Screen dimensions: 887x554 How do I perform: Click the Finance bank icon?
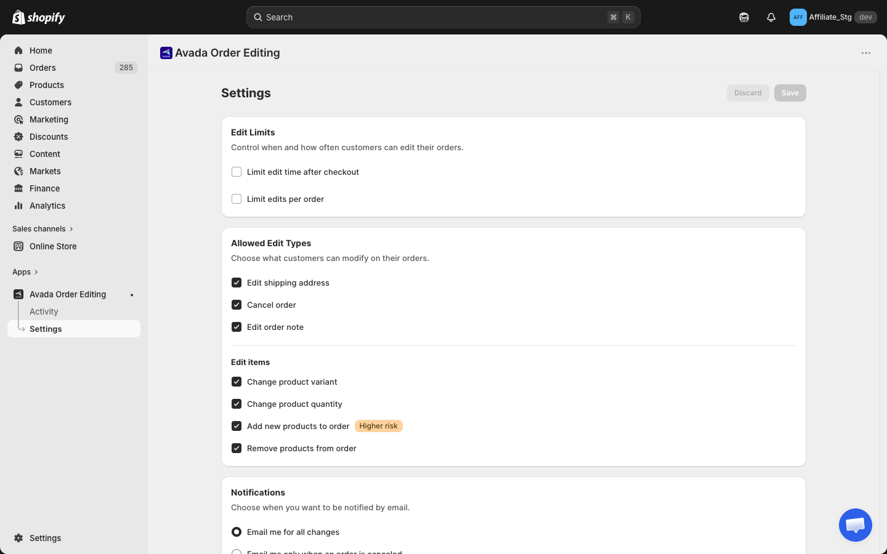[18, 188]
